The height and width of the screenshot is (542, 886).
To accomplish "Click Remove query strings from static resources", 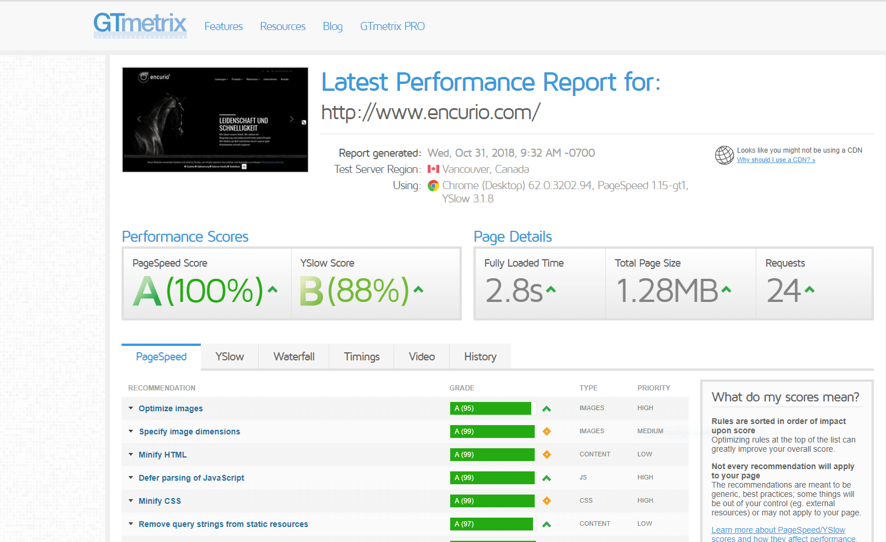I will point(223,524).
